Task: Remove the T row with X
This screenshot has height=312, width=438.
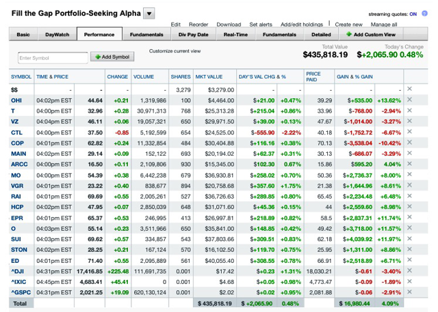Action: point(409,111)
